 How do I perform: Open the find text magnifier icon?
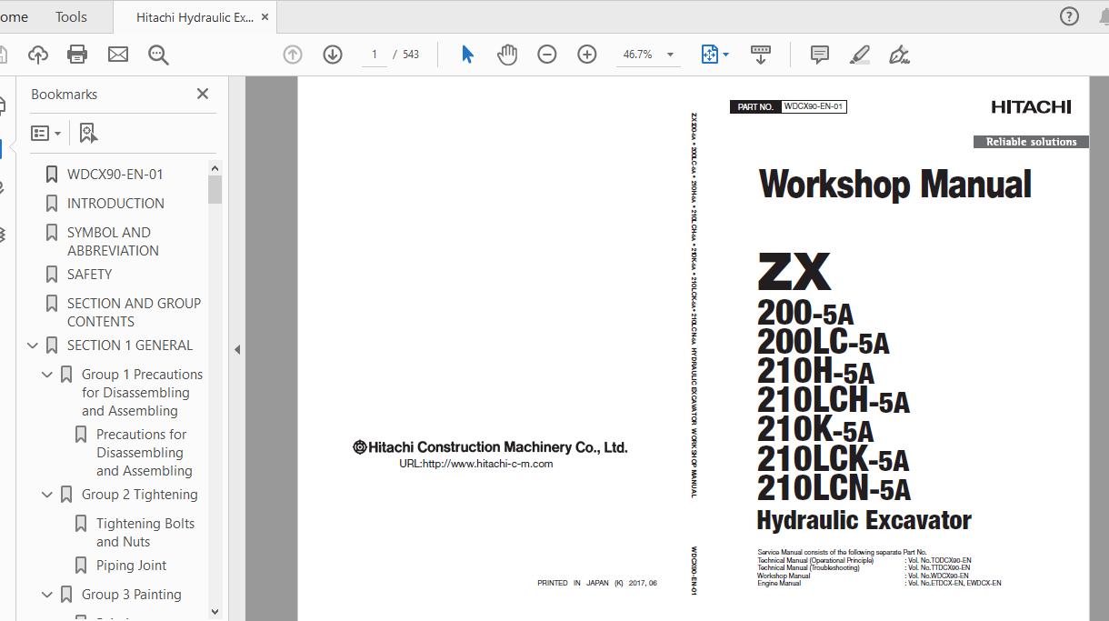[158, 55]
